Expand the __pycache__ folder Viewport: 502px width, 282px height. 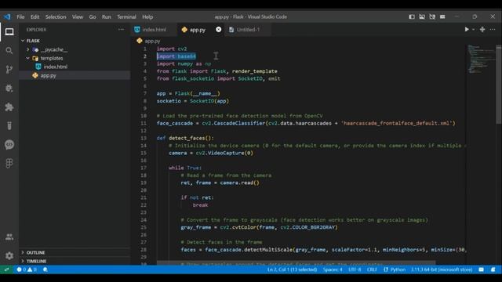click(28, 49)
